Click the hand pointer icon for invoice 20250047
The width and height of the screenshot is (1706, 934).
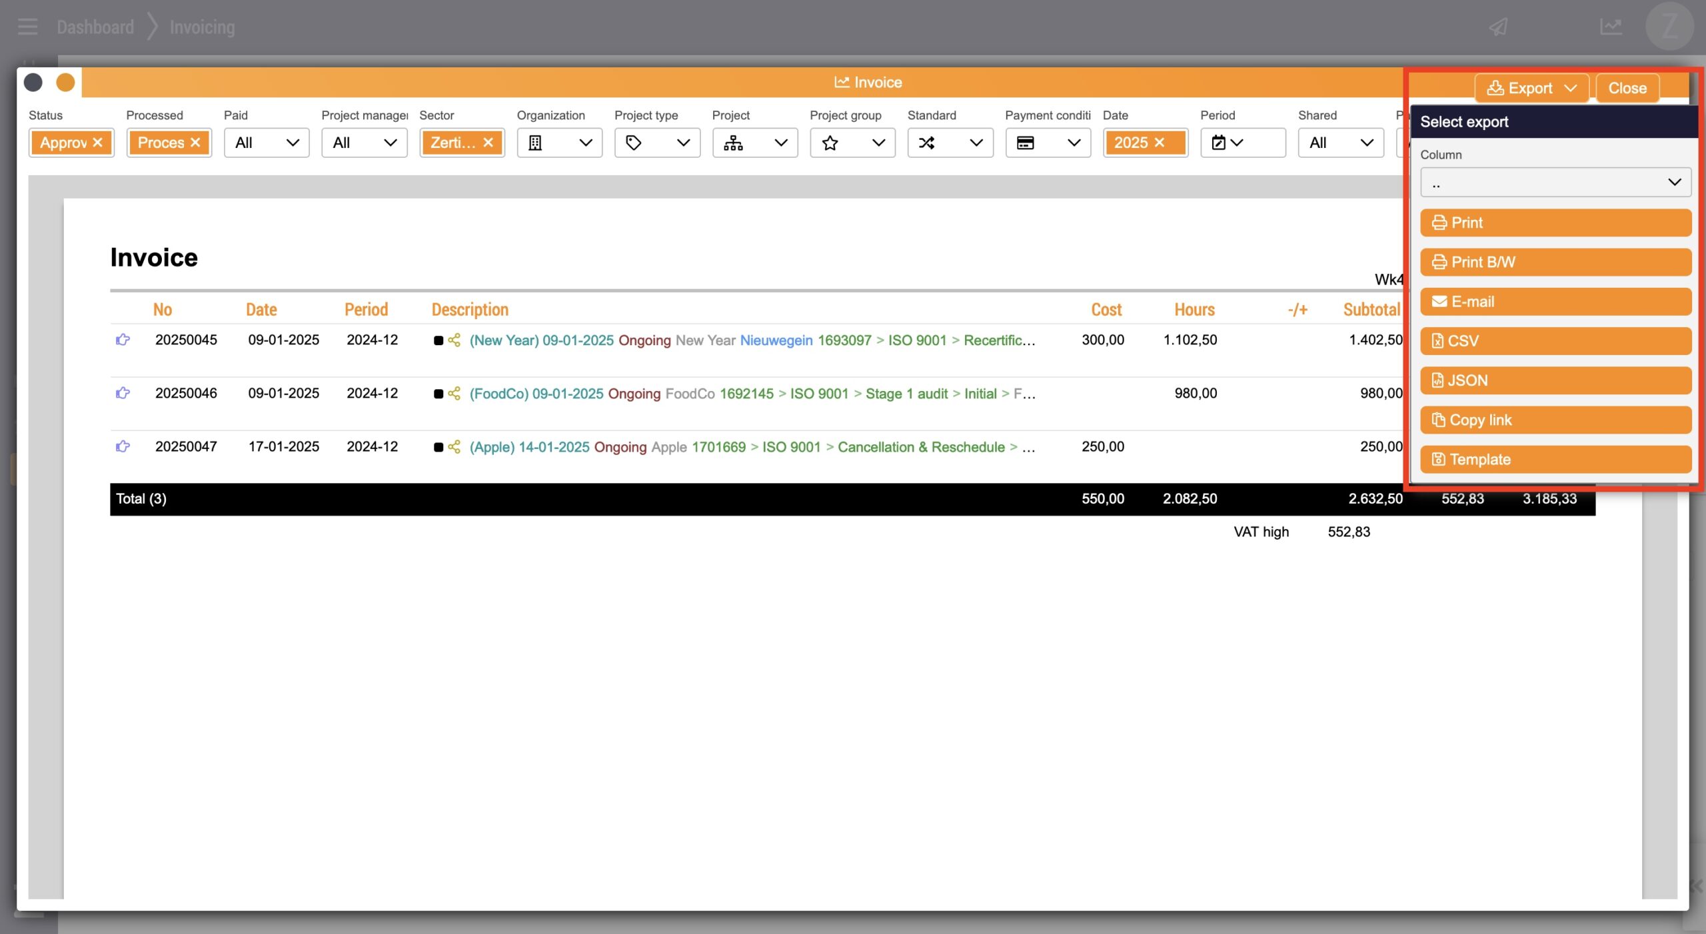(x=123, y=446)
